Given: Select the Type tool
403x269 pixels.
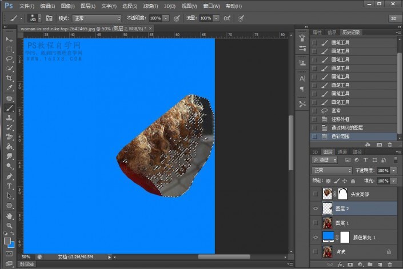Looking at the screenshot, I should point(9,186).
